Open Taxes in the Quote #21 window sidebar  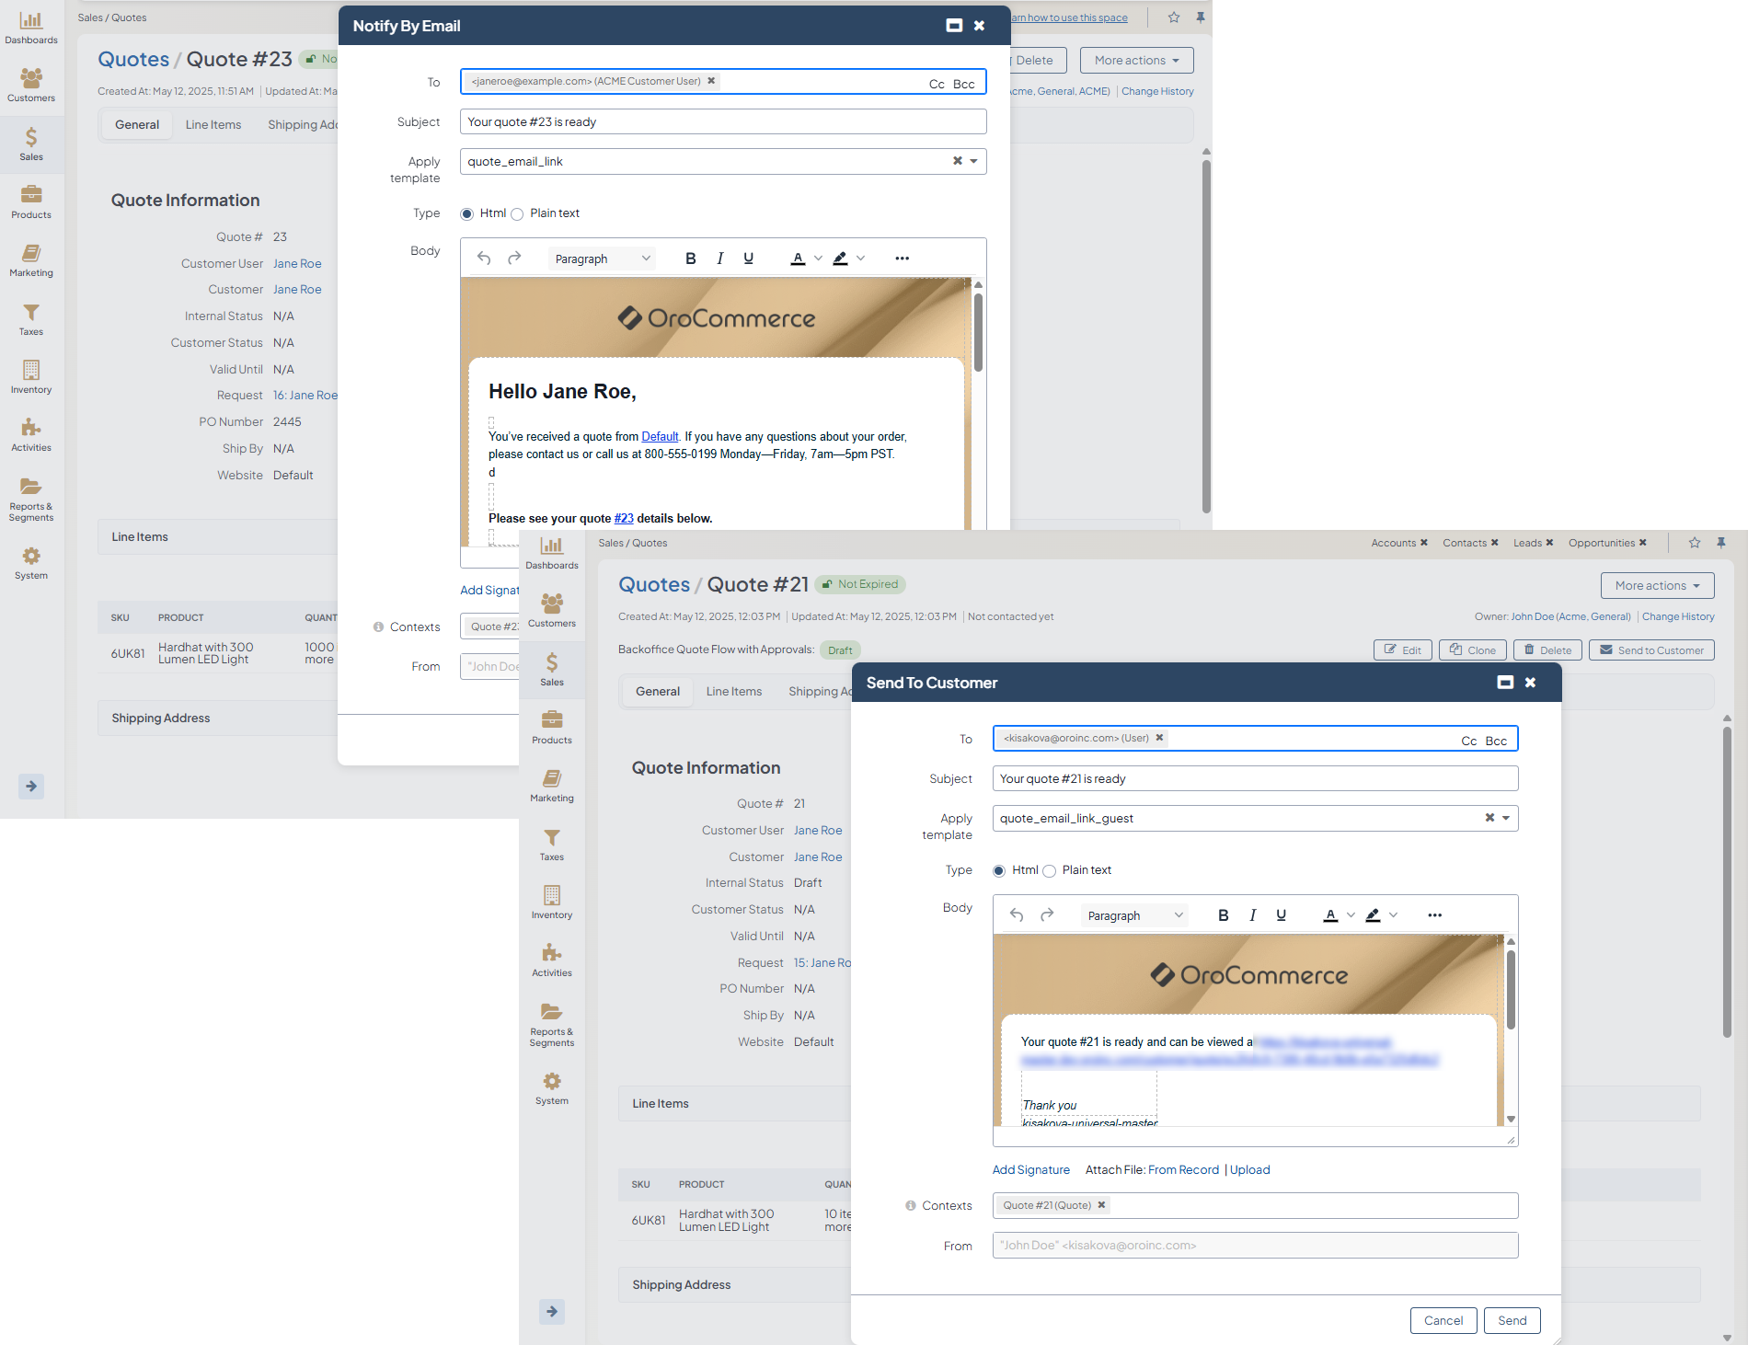point(552,845)
